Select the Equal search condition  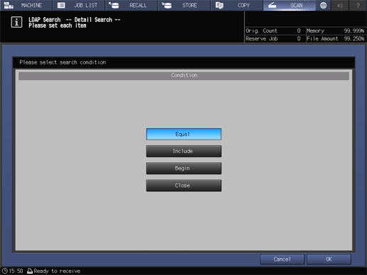coord(184,134)
